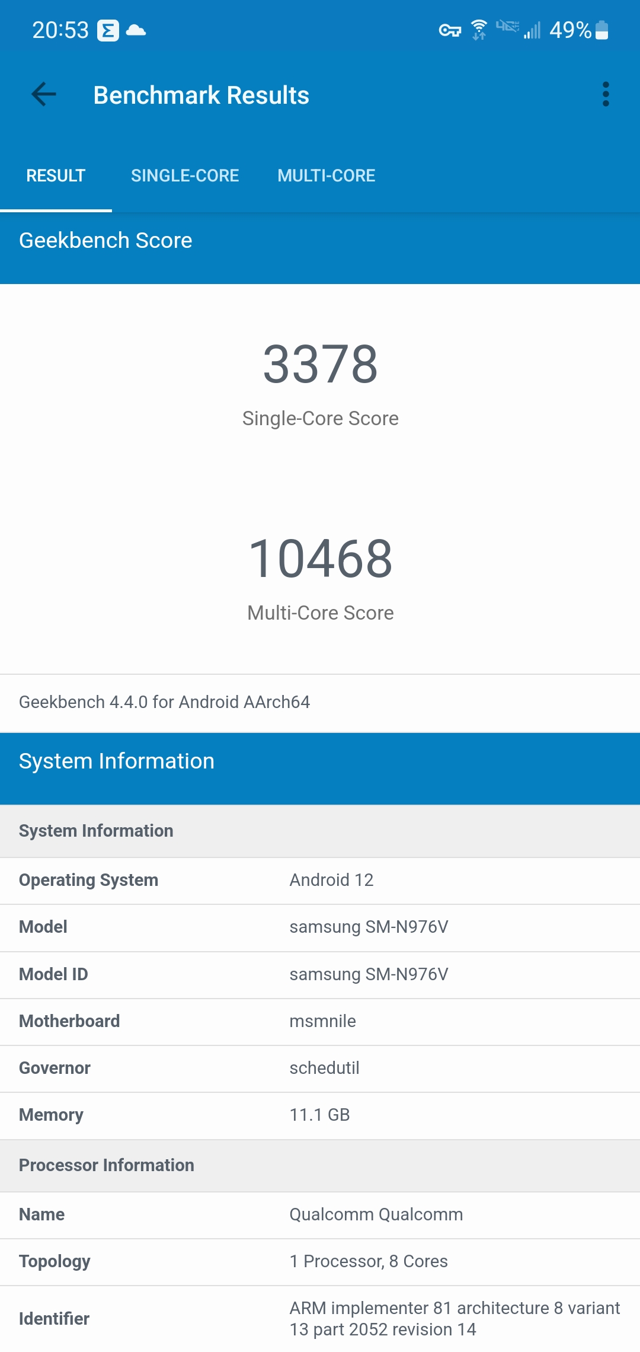640x1352 pixels.
Task: Tap the Governor row label
Action: click(x=55, y=1068)
